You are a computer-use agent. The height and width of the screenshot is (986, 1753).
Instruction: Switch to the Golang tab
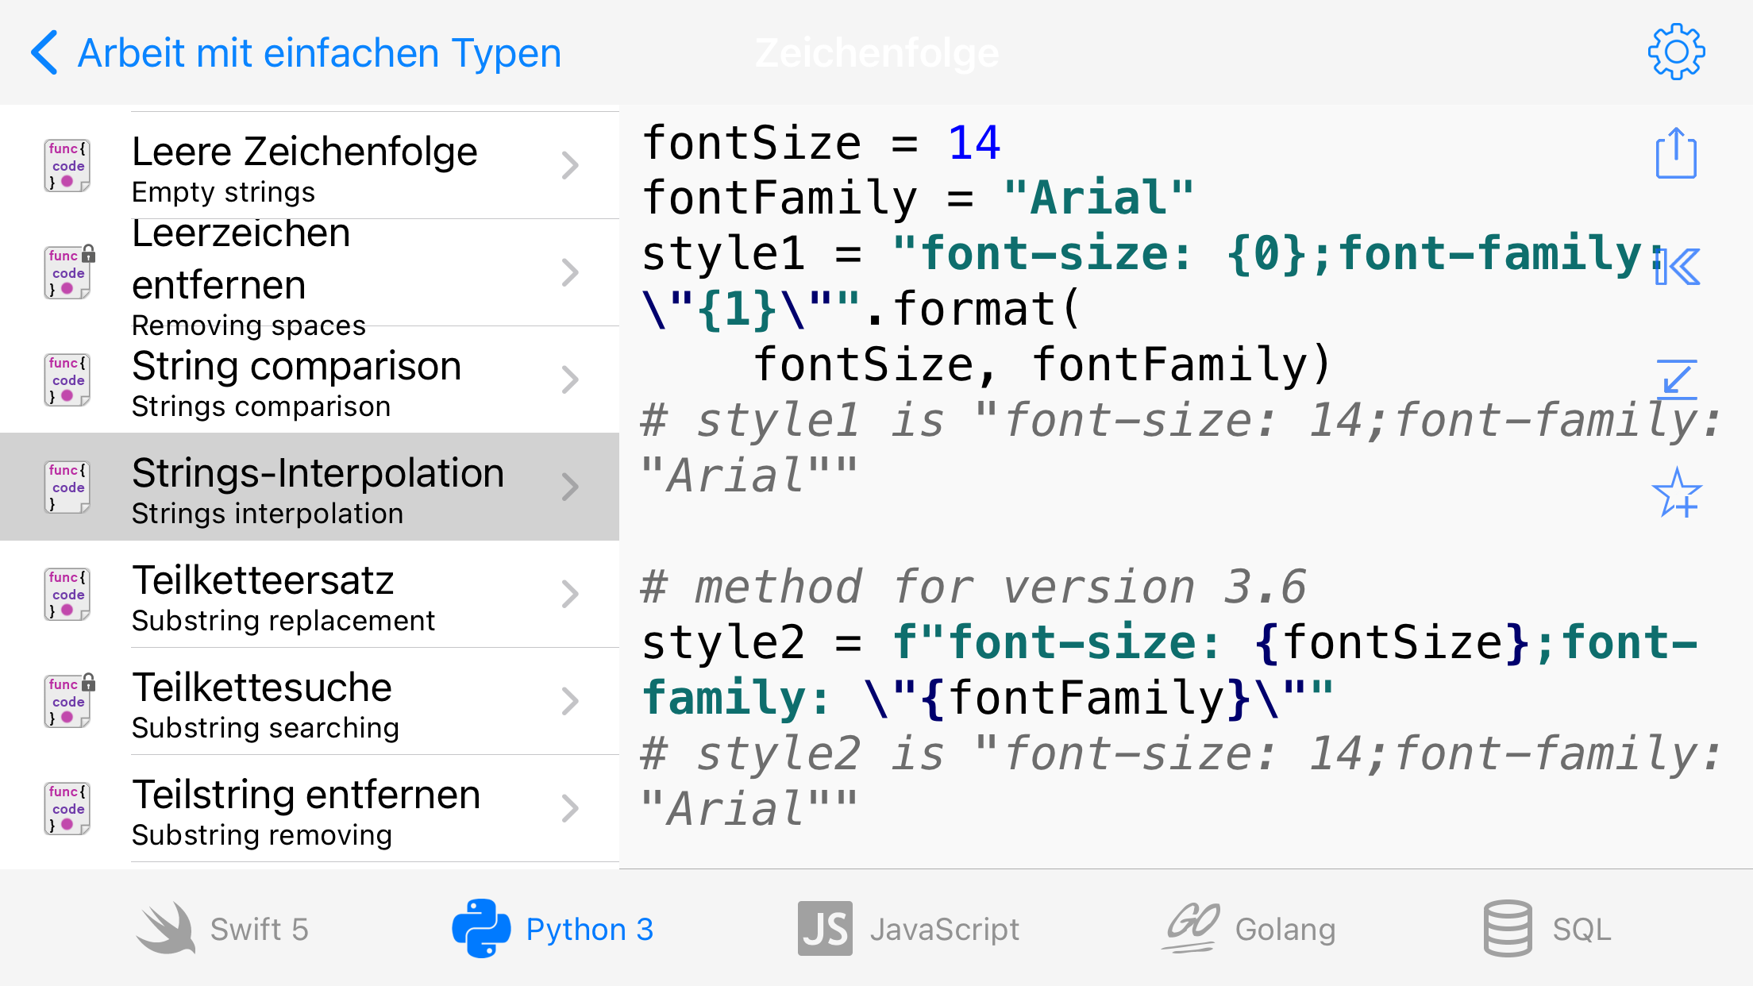[1285, 929]
